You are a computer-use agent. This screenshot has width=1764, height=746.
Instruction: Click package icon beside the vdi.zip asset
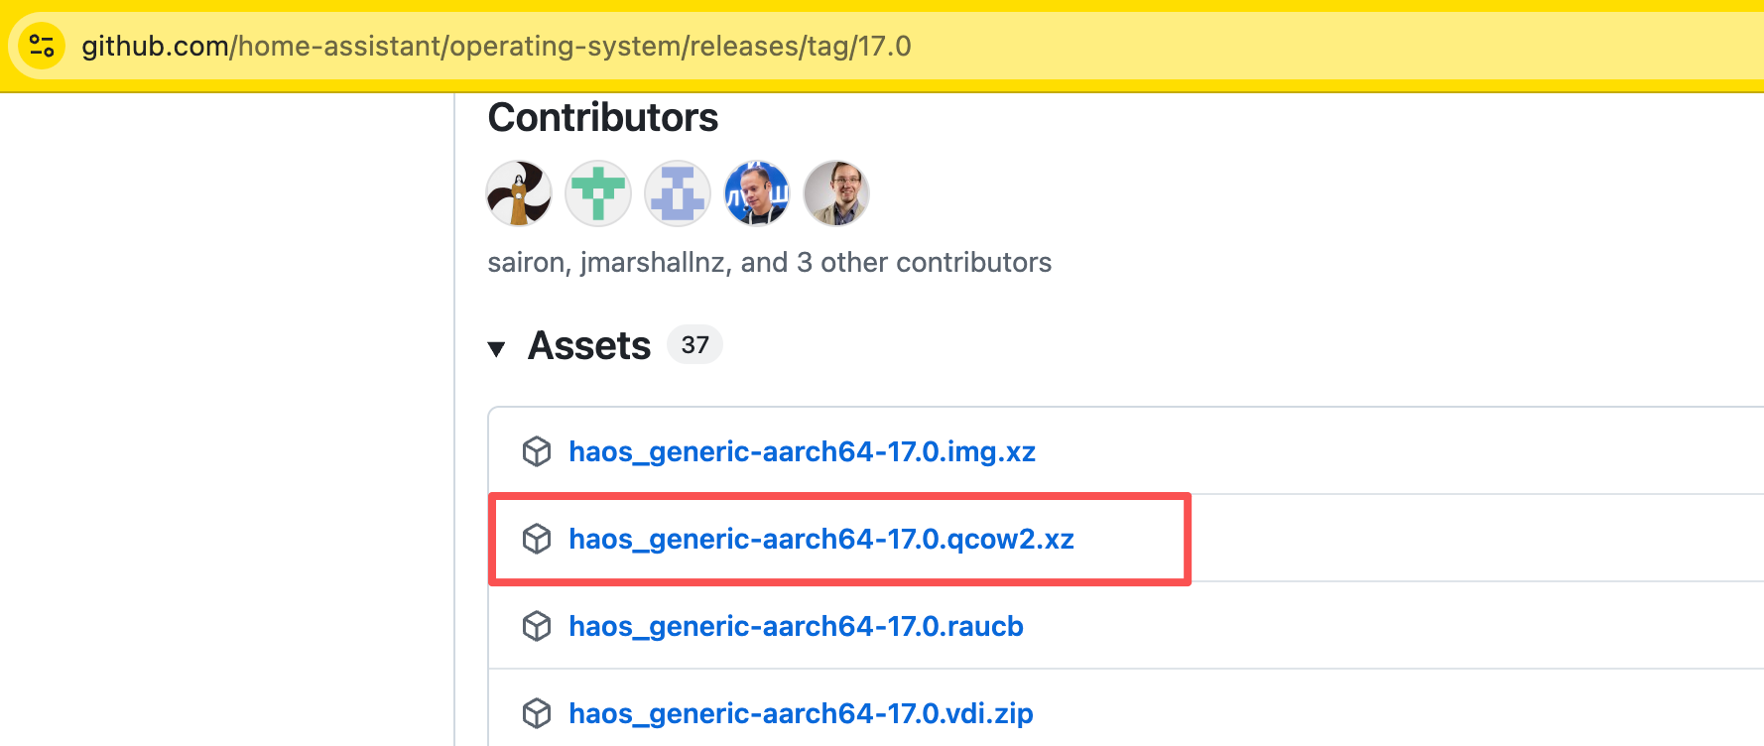tap(537, 713)
